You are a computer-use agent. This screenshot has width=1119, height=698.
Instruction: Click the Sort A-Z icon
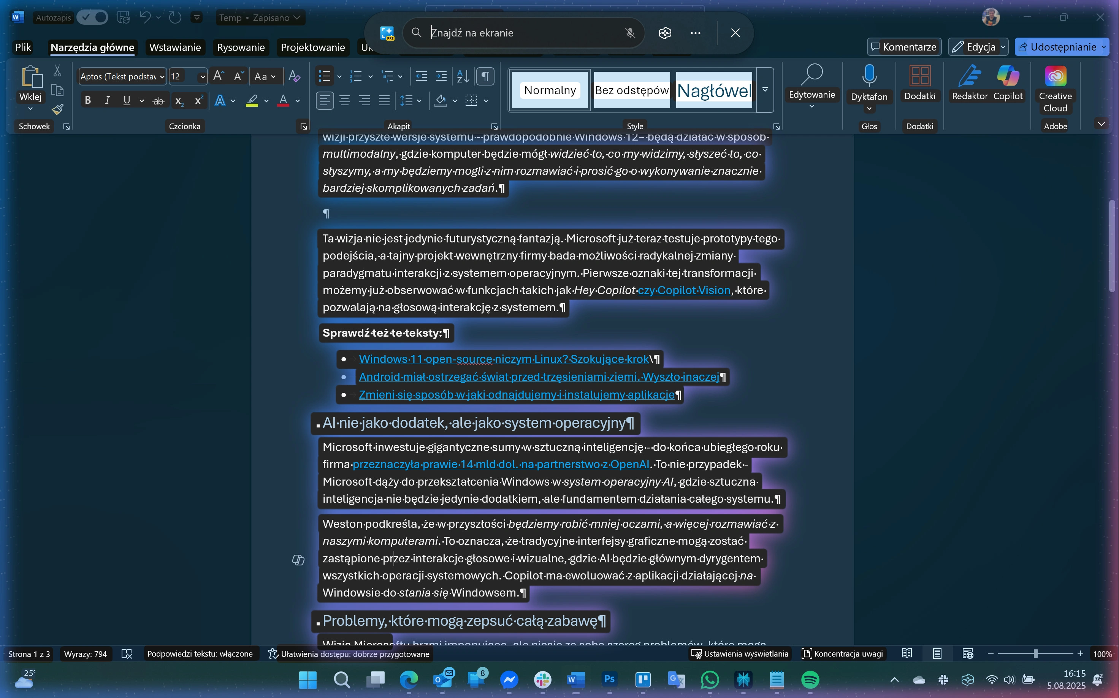(x=463, y=76)
